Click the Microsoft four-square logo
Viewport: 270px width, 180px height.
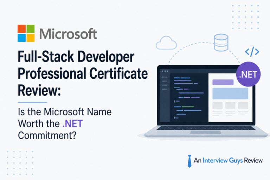[26, 33]
